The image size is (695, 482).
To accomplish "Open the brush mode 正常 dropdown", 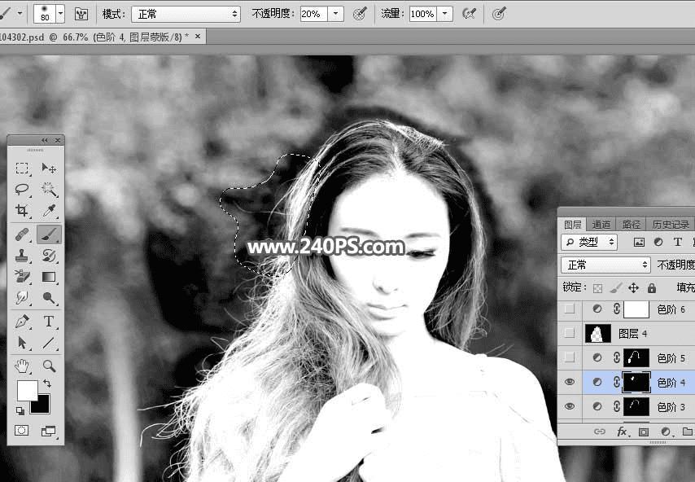I will pos(186,14).
